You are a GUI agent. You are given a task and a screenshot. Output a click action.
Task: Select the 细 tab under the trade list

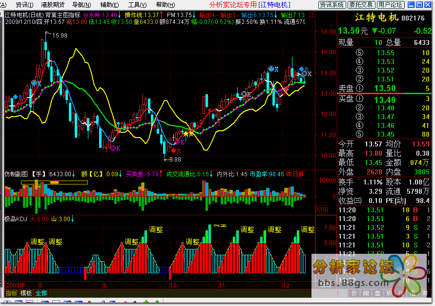(366, 293)
